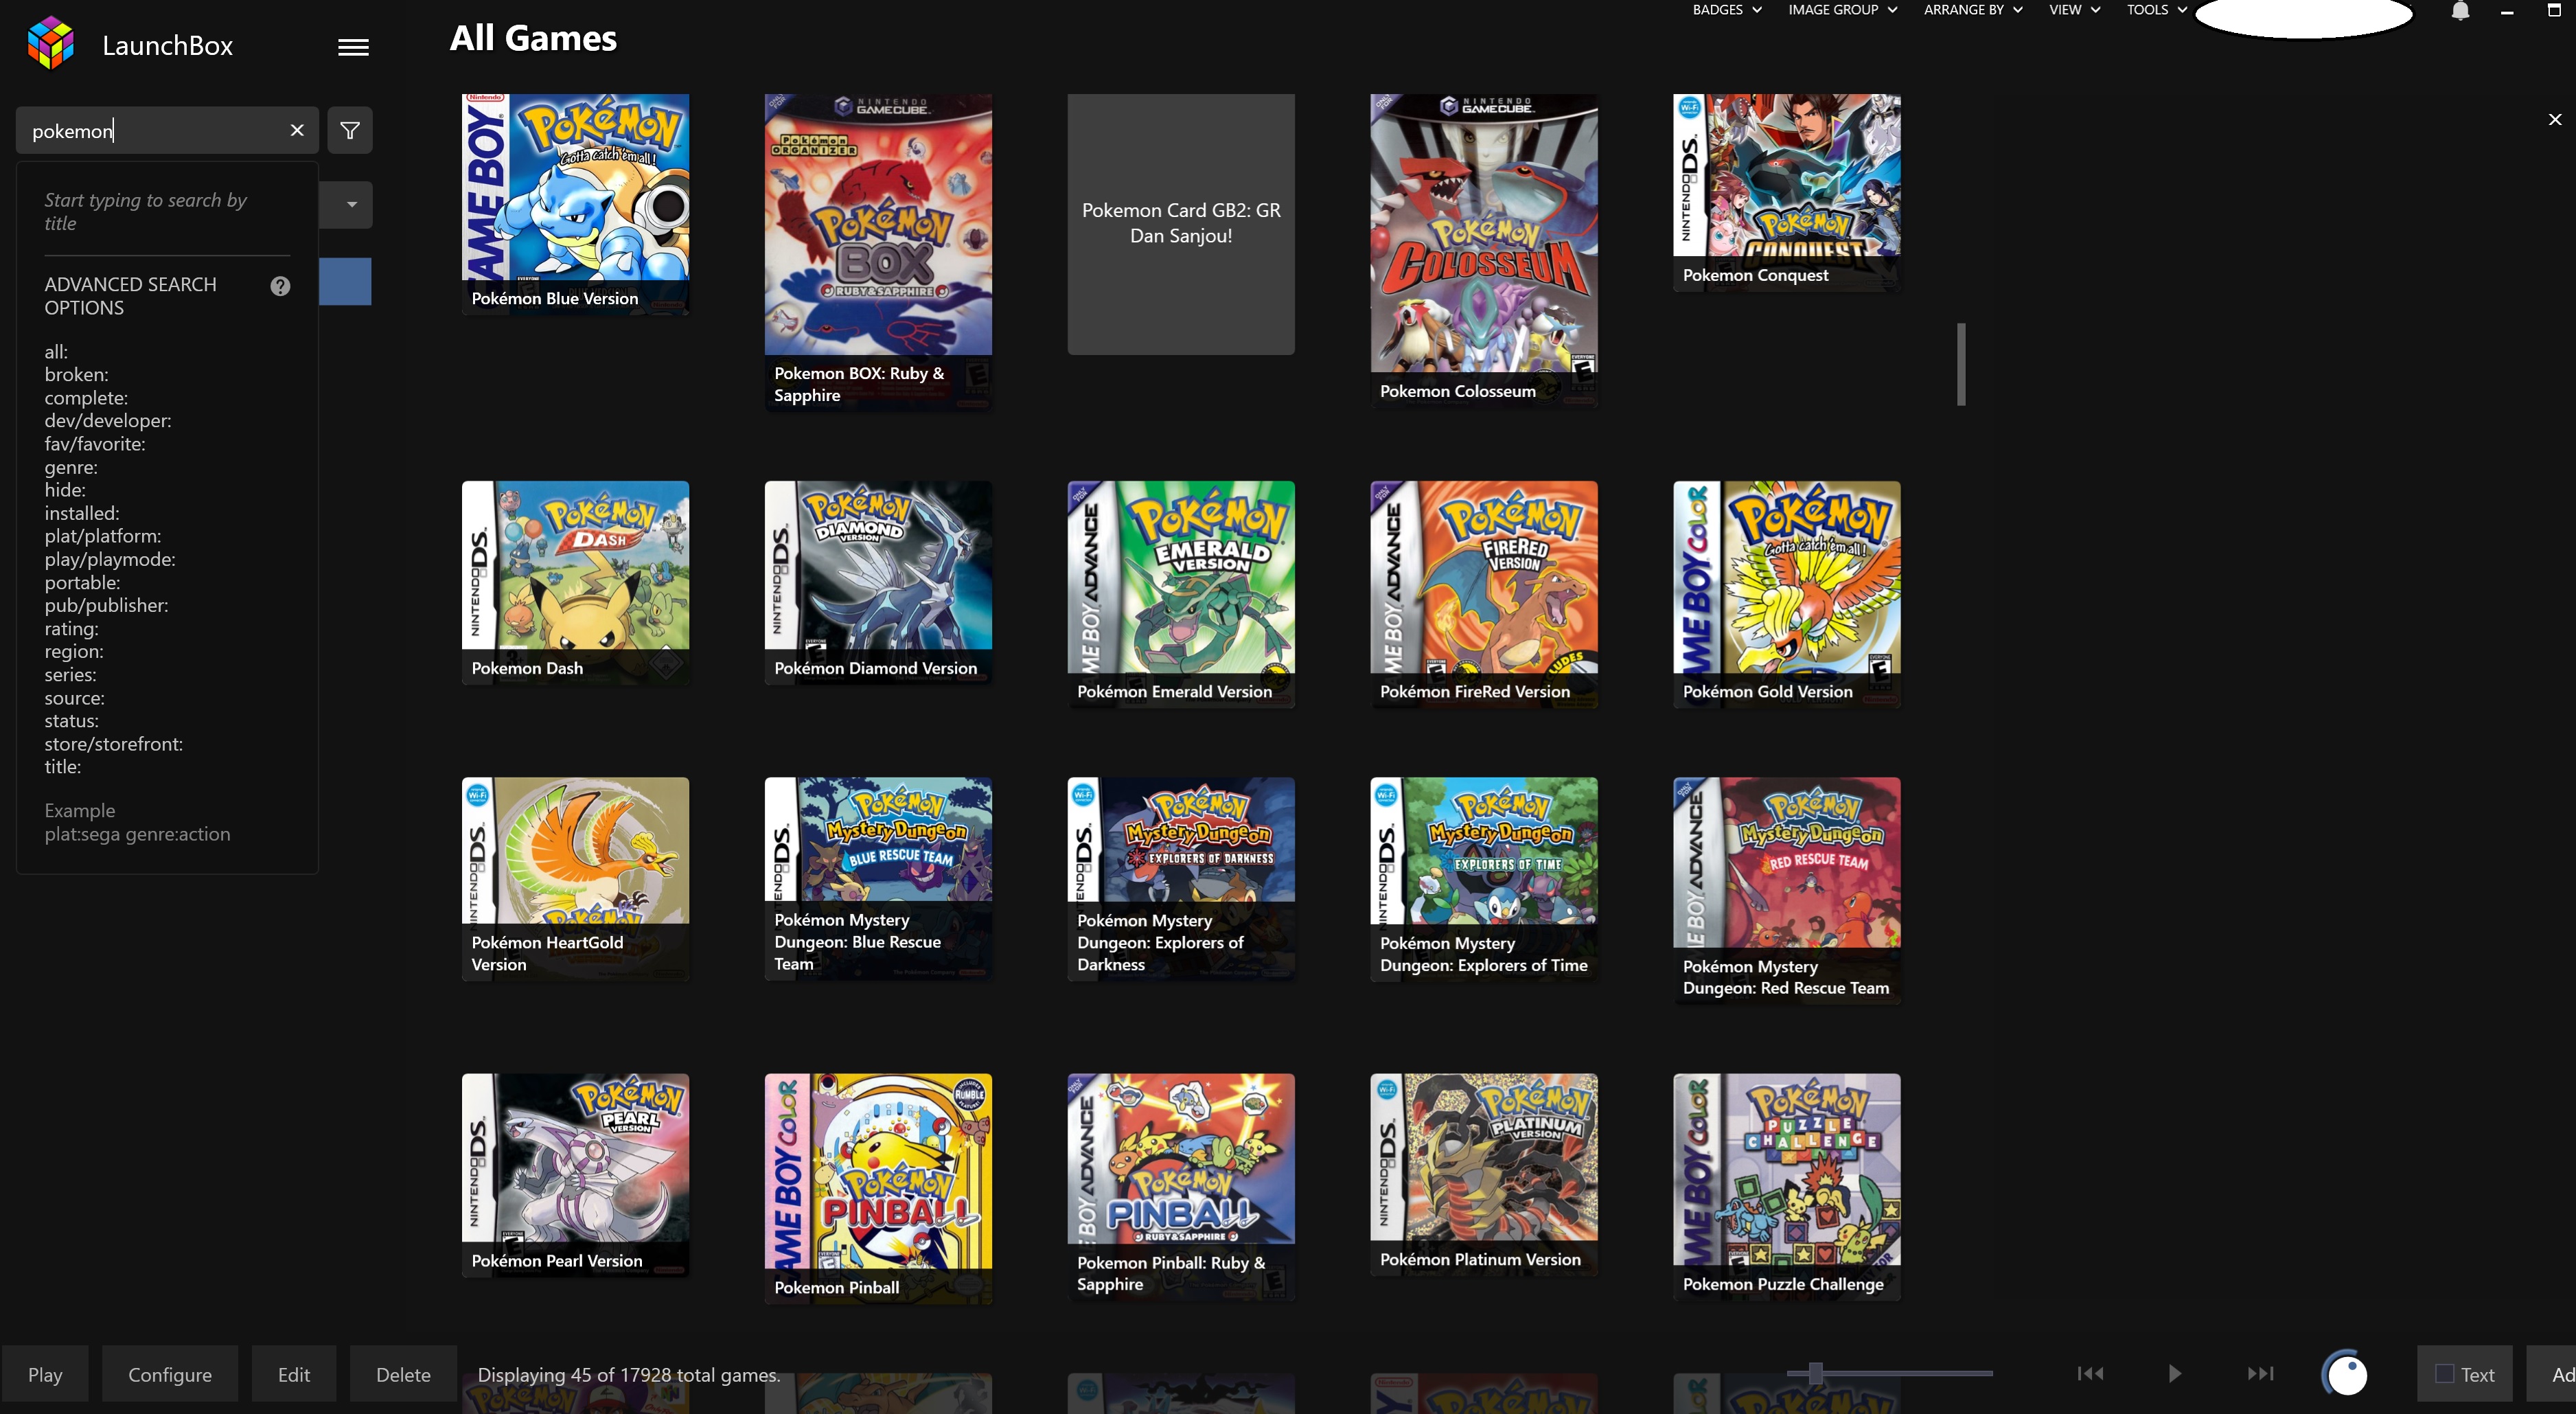This screenshot has height=1414, width=2576.
Task: Select Pokémon Blue Version box art
Action: click(575, 204)
